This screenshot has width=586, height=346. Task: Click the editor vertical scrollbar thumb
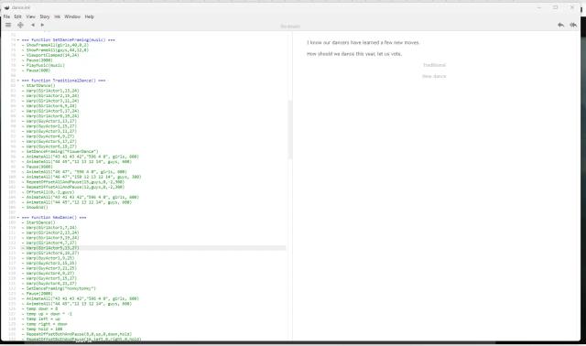(x=289, y=130)
